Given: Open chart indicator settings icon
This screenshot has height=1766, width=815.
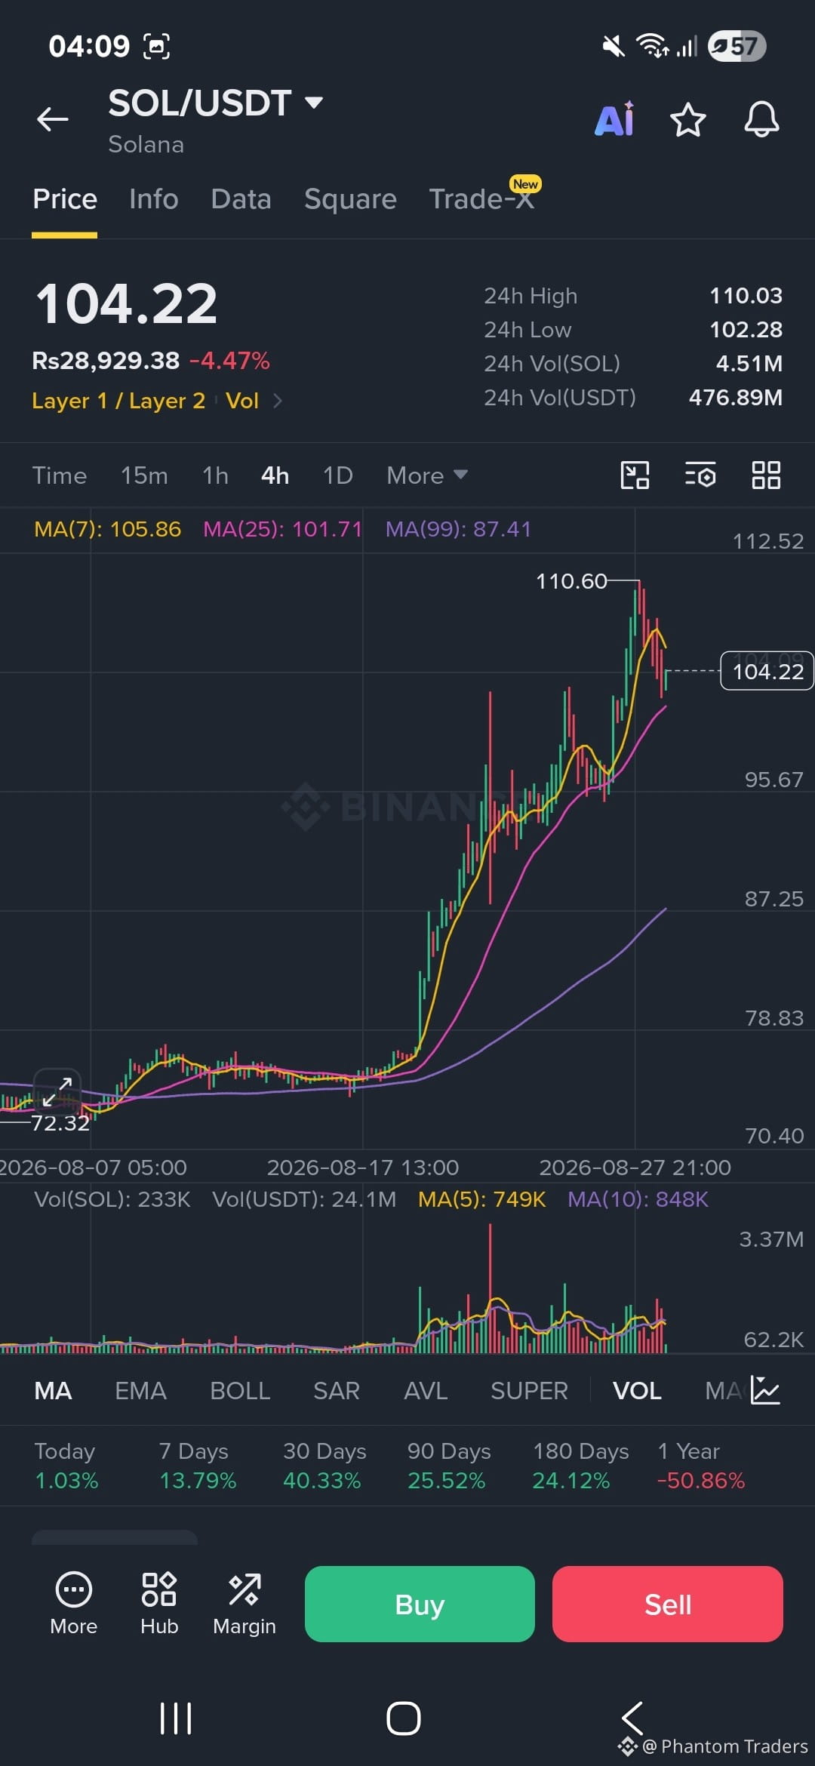Looking at the screenshot, I should pos(700,475).
